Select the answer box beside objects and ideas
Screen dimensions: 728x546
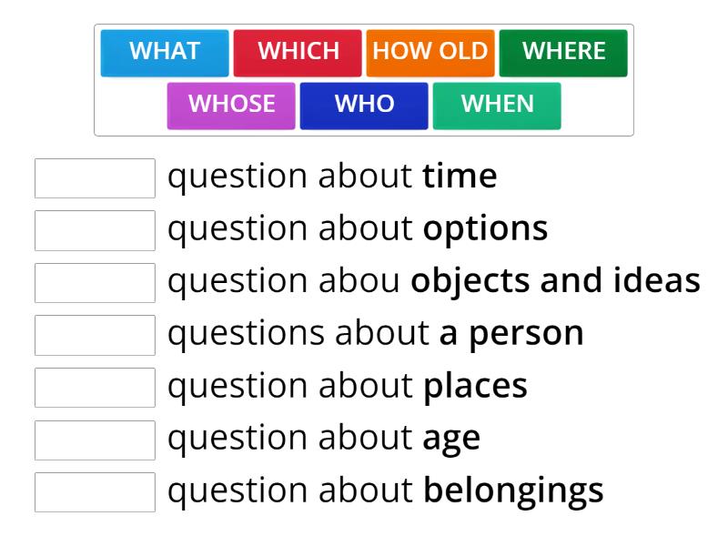[x=95, y=283]
